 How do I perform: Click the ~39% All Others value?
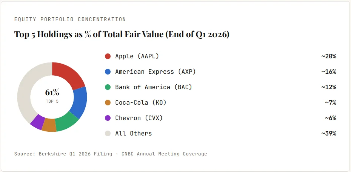(329, 133)
